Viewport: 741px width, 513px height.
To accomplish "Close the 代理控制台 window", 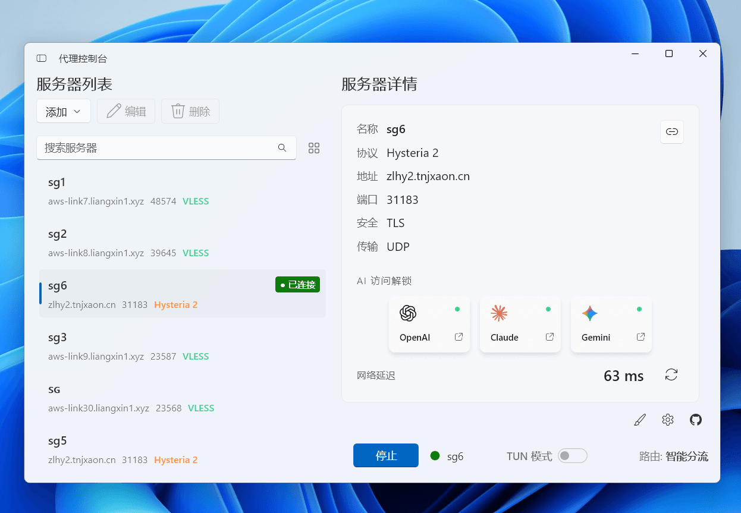I will (x=703, y=53).
